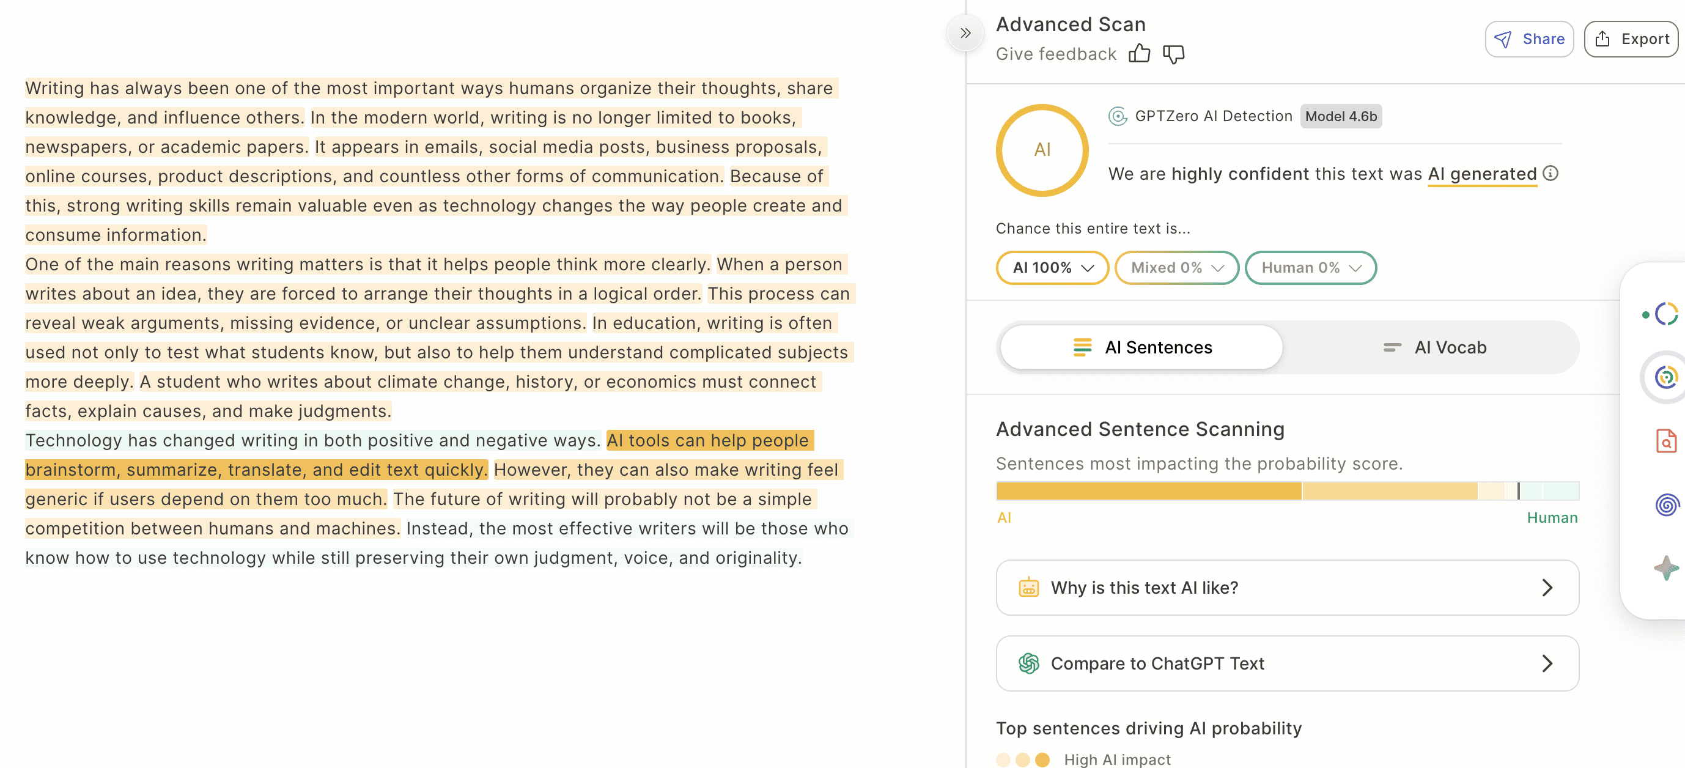Open Compare to ChatGPT Text

[1288, 663]
